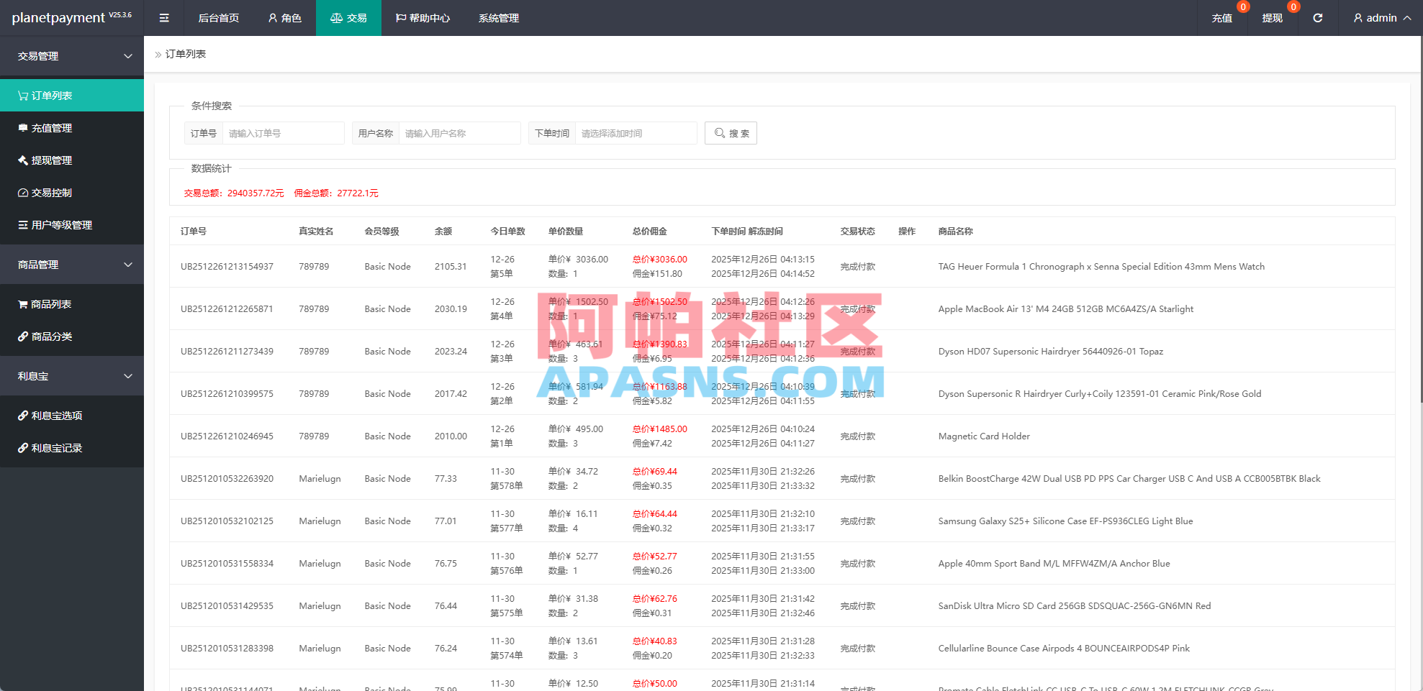
Task: Open 商品分类 in the sidebar
Action: click(72, 337)
